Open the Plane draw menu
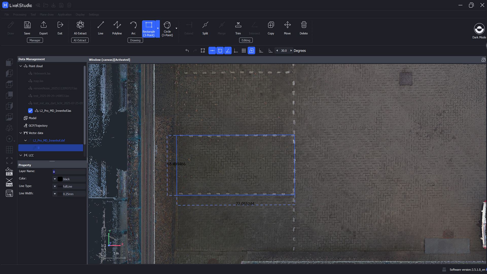487x274 pixels. point(47,14)
